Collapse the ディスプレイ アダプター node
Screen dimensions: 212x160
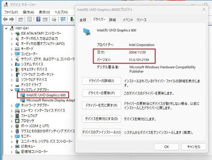point(12,90)
